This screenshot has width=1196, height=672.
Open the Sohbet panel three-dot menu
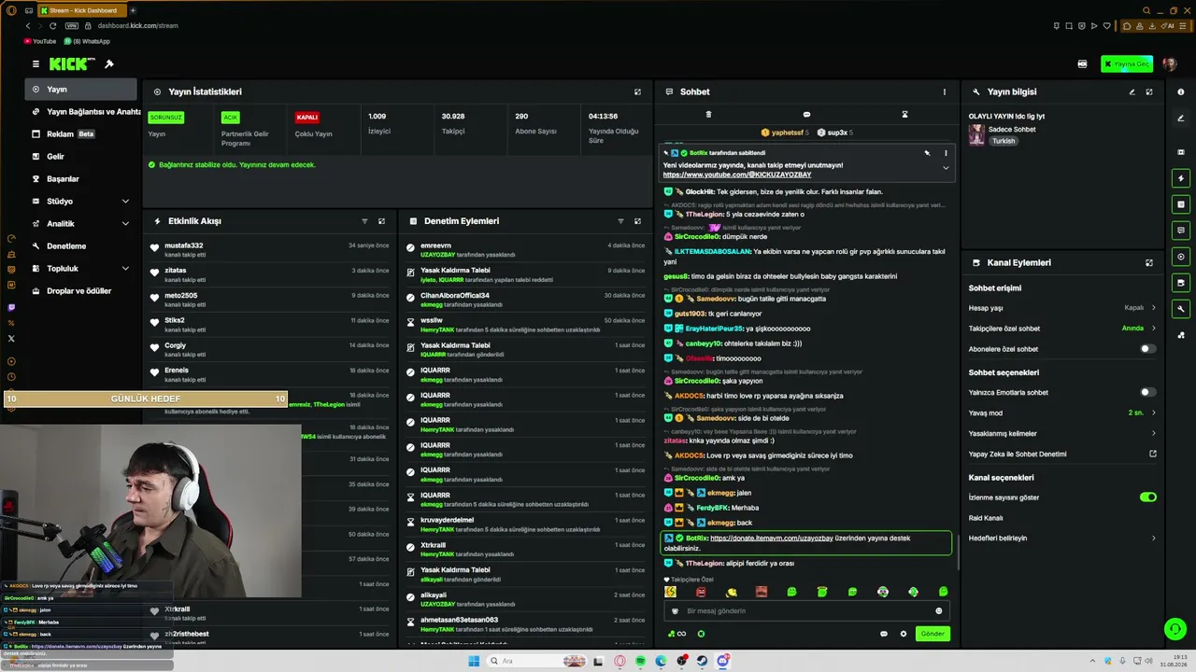(945, 92)
